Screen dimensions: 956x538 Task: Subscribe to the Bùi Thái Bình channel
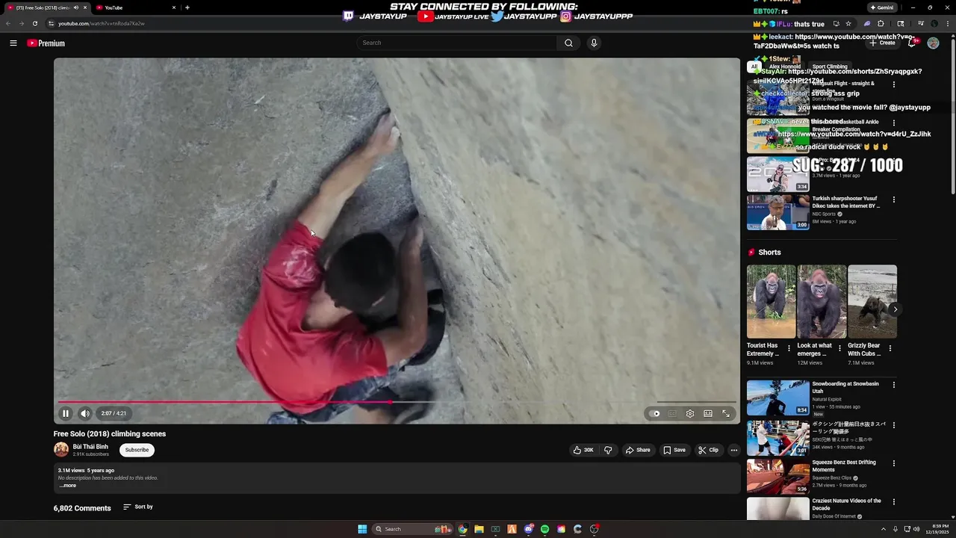point(137,450)
